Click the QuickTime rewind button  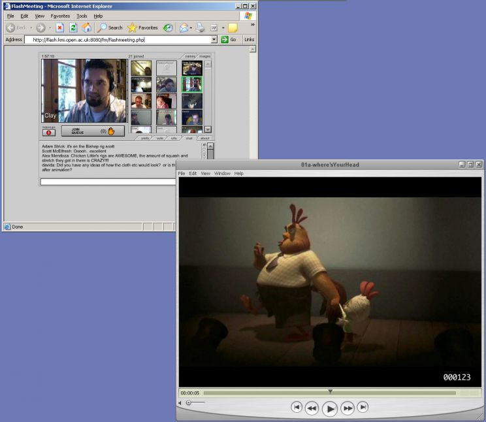(312, 408)
